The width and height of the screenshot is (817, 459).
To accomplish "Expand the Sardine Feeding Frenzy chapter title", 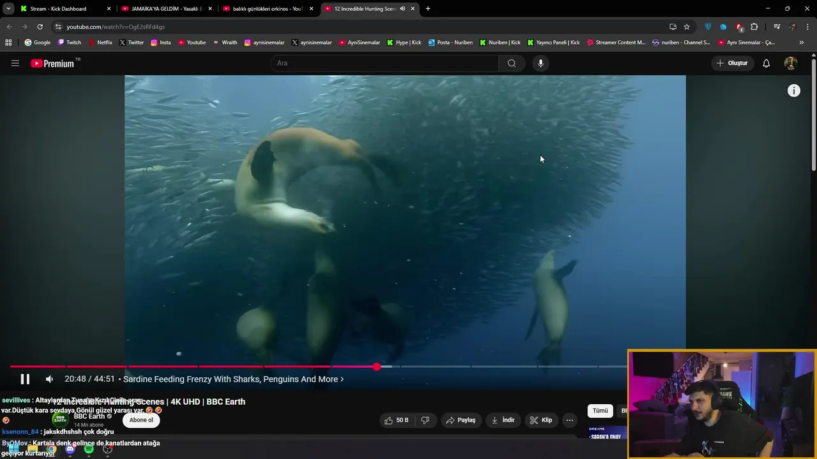I will tap(234, 379).
